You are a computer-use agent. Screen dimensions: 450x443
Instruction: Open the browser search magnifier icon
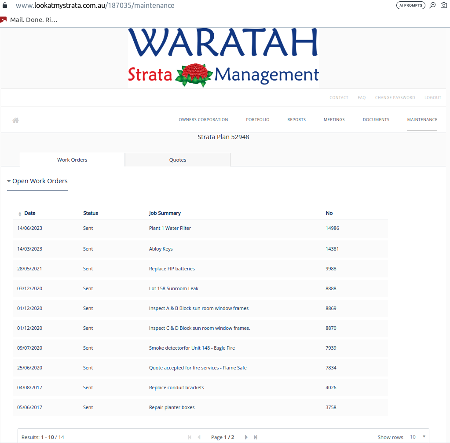[x=432, y=5]
